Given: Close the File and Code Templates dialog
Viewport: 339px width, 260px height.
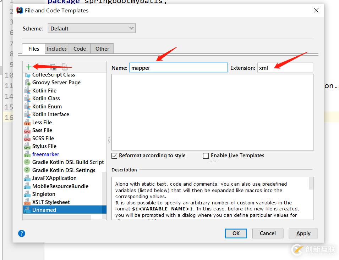Looking at the screenshot, I should pos(316,10).
